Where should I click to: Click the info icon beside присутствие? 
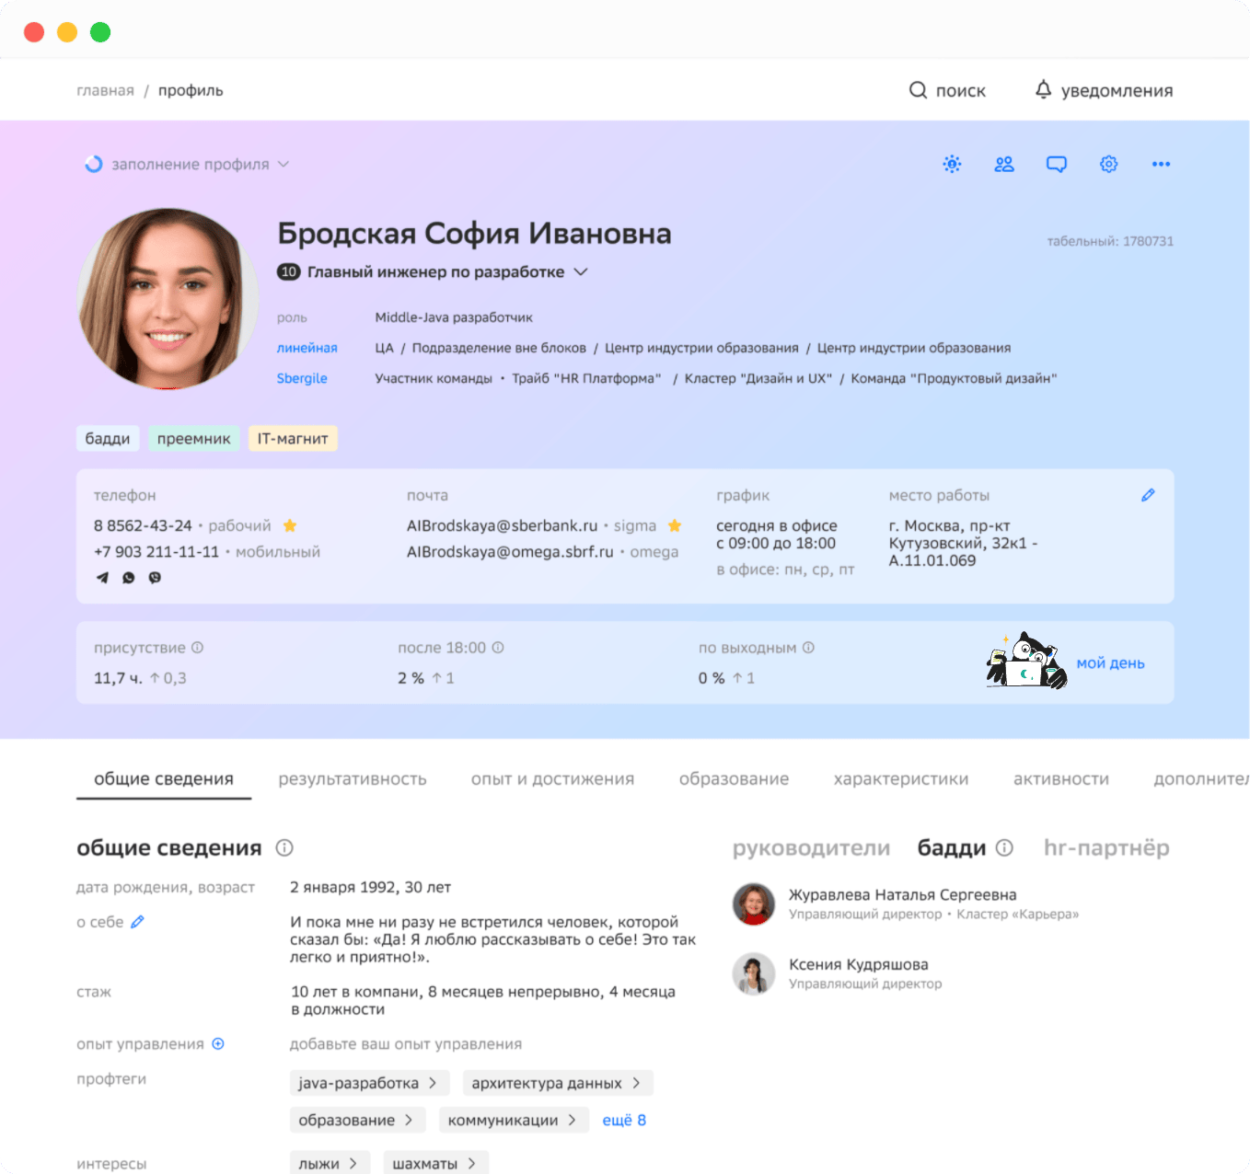pyautogui.click(x=197, y=648)
